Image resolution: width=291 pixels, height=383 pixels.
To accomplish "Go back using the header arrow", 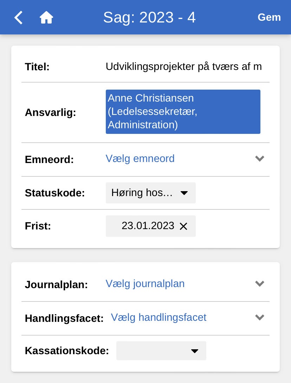I will pyautogui.click(x=19, y=18).
